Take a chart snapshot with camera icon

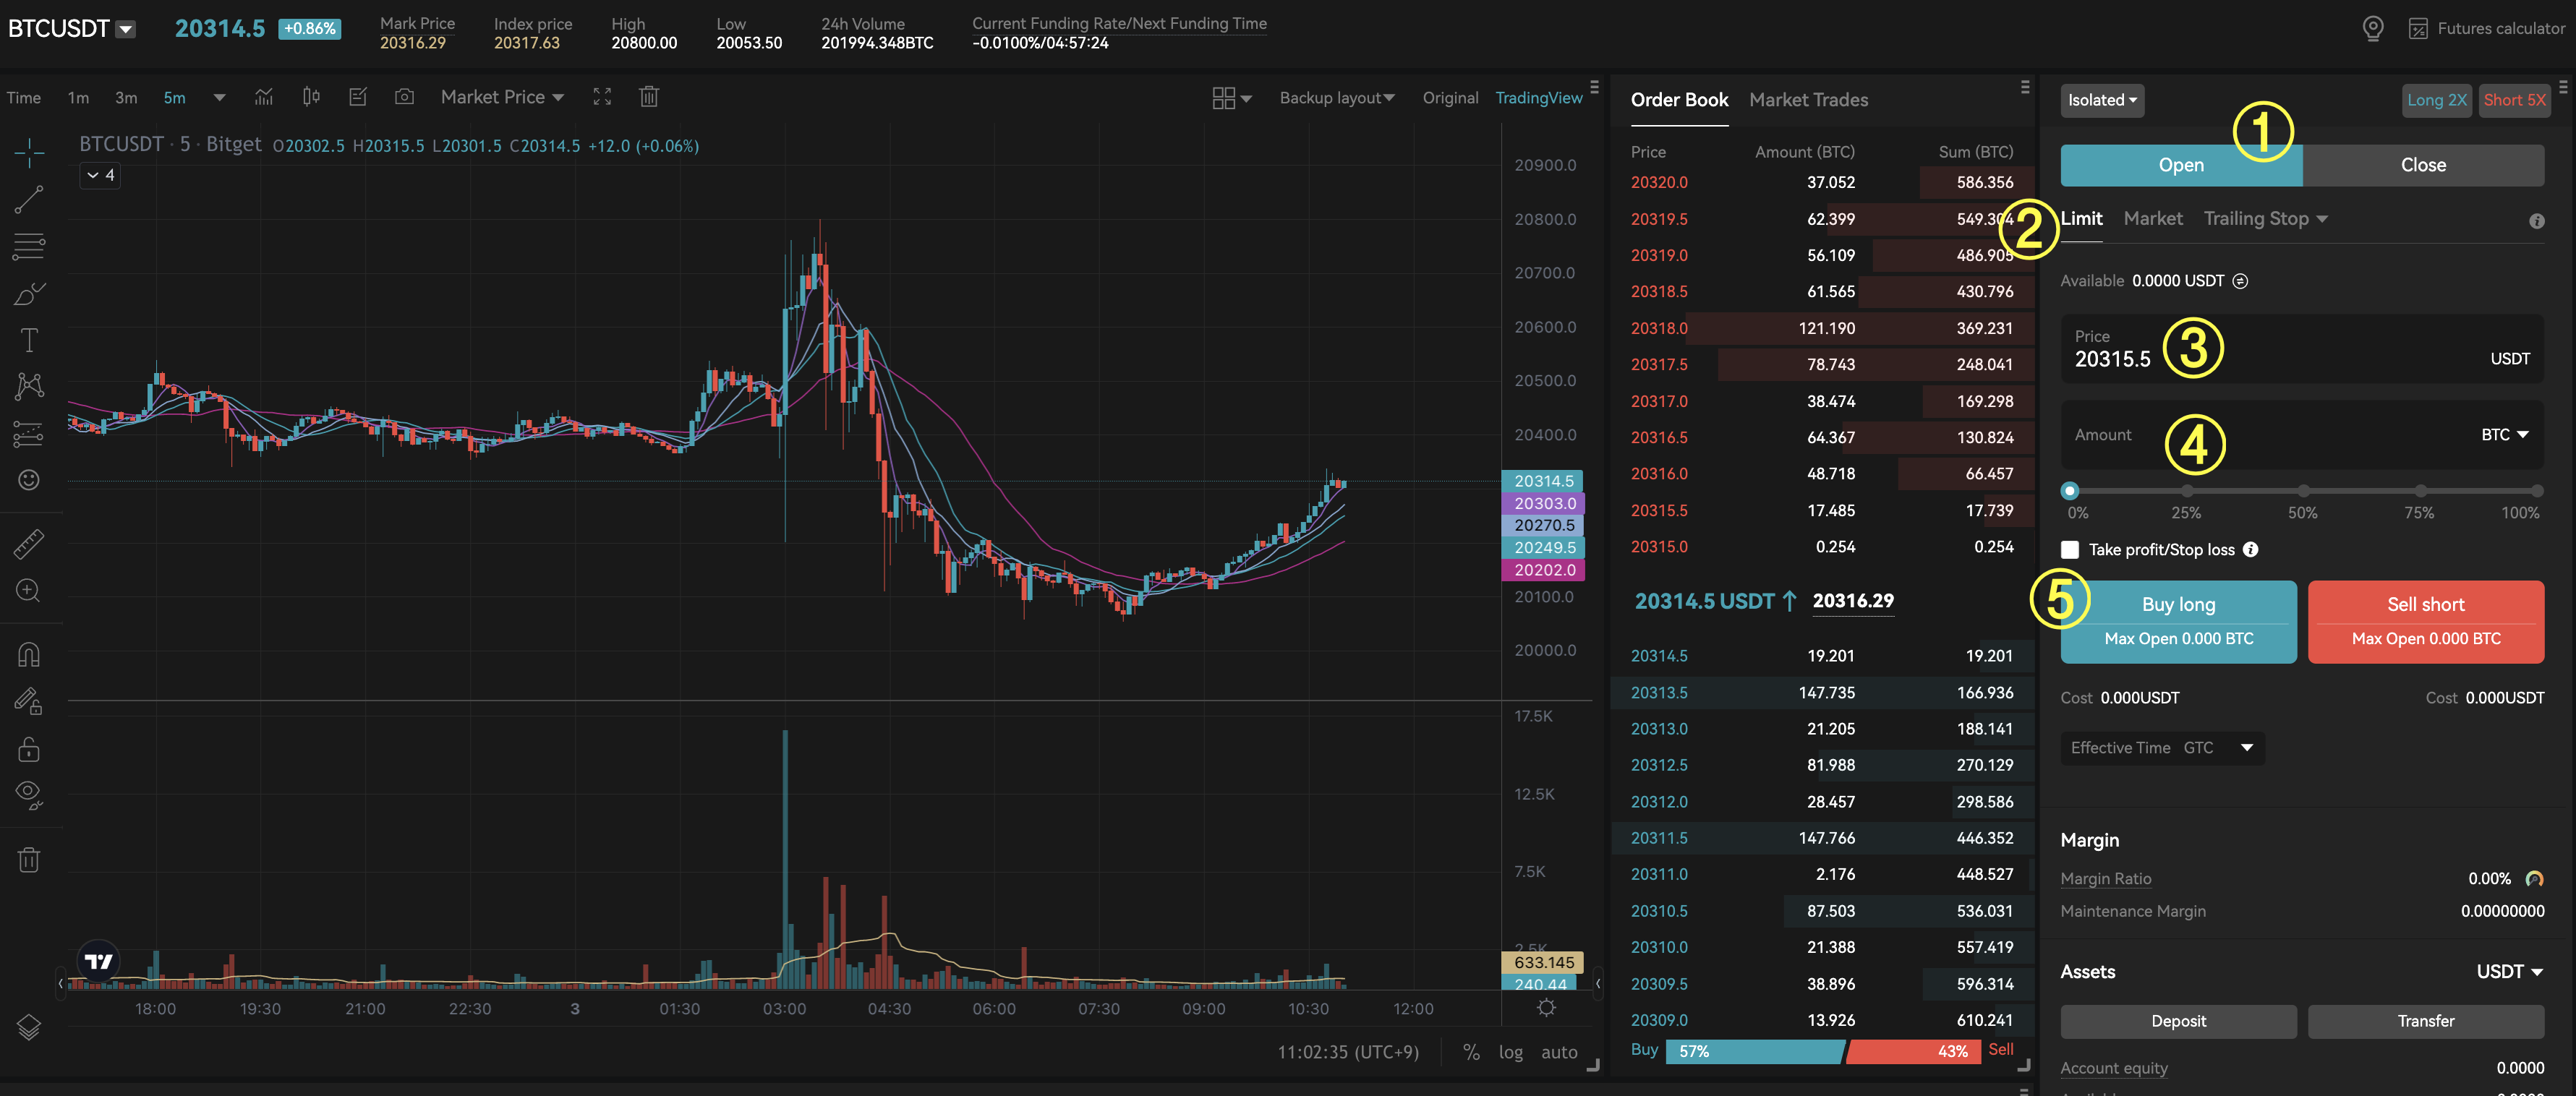[x=404, y=97]
